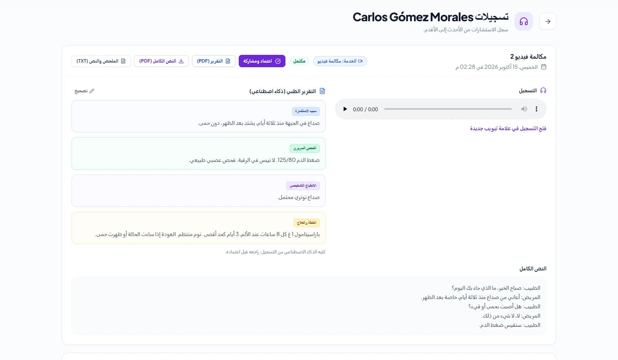
Task: Click the اعتماد ومشاركة approve and share button
Action: pos(262,61)
